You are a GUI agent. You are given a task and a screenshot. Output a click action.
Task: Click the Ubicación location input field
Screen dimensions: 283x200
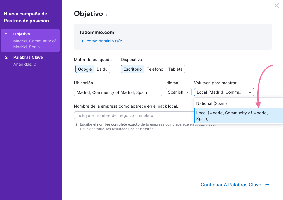[118, 92]
